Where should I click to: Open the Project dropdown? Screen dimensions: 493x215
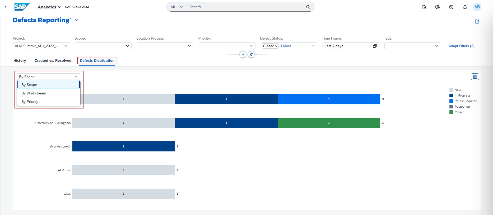(x=66, y=46)
